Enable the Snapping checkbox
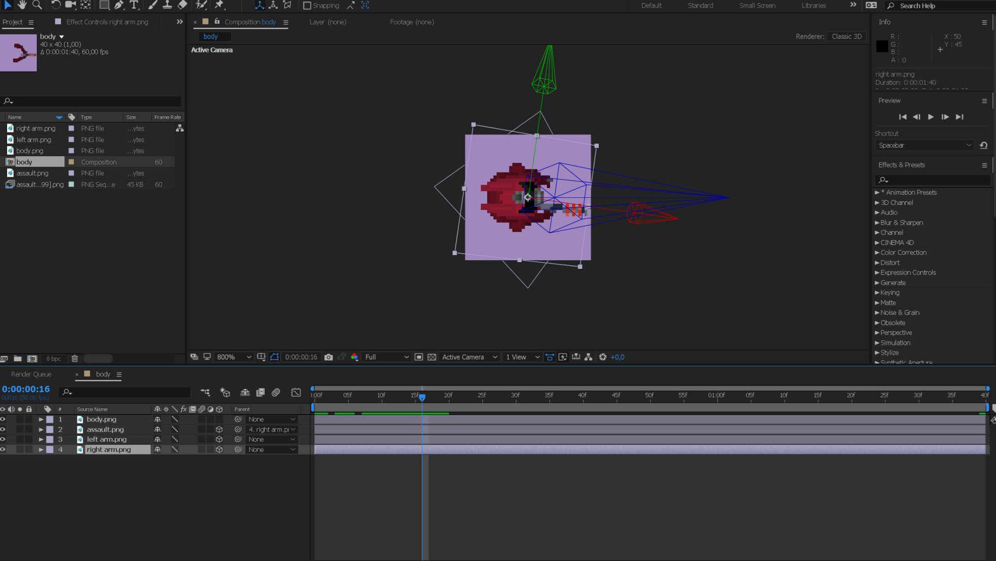 (307, 6)
